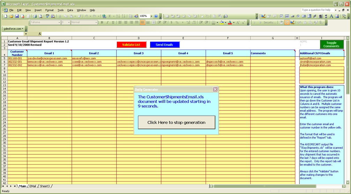Switch to the Sheet3 tab
This screenshot has width=351, height=194.
(45, 186)
